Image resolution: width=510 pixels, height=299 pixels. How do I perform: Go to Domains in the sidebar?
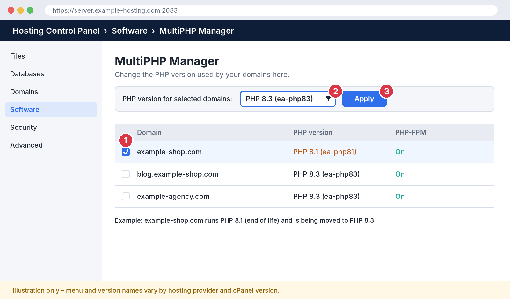(x=51, y=92)
